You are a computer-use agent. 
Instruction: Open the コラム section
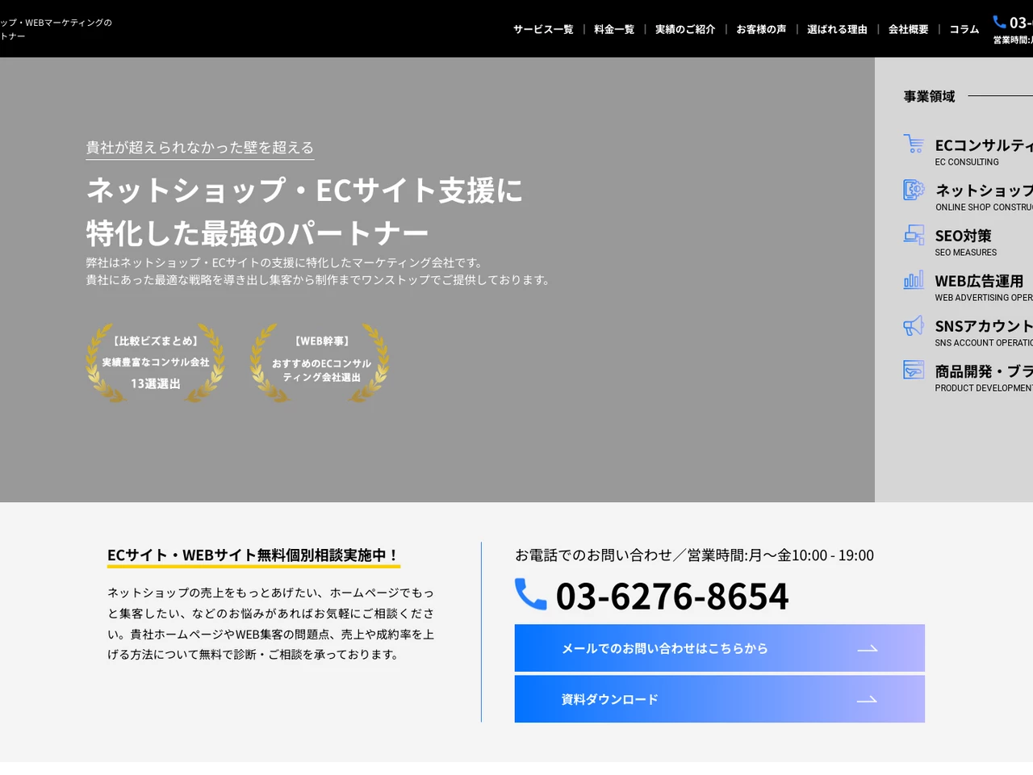(964, 28)
